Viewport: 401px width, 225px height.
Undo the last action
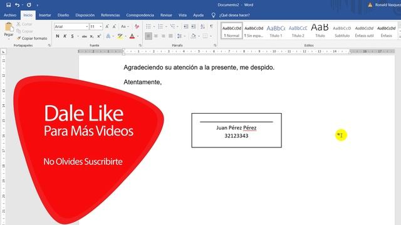(17, 5)
